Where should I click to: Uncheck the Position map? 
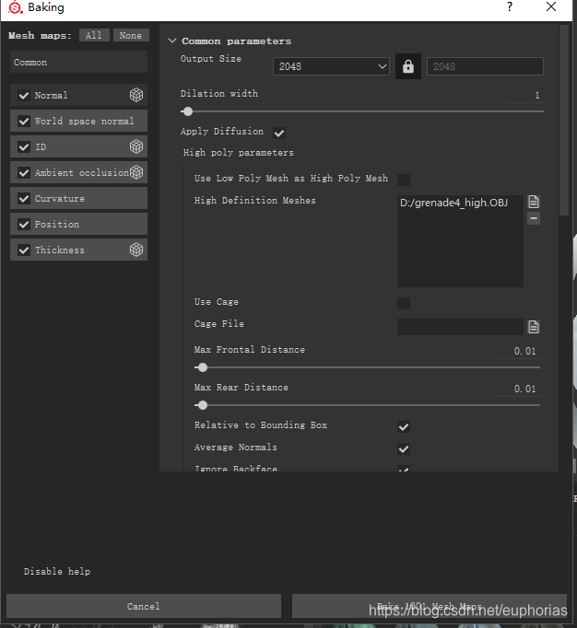(x=24, y=225)
